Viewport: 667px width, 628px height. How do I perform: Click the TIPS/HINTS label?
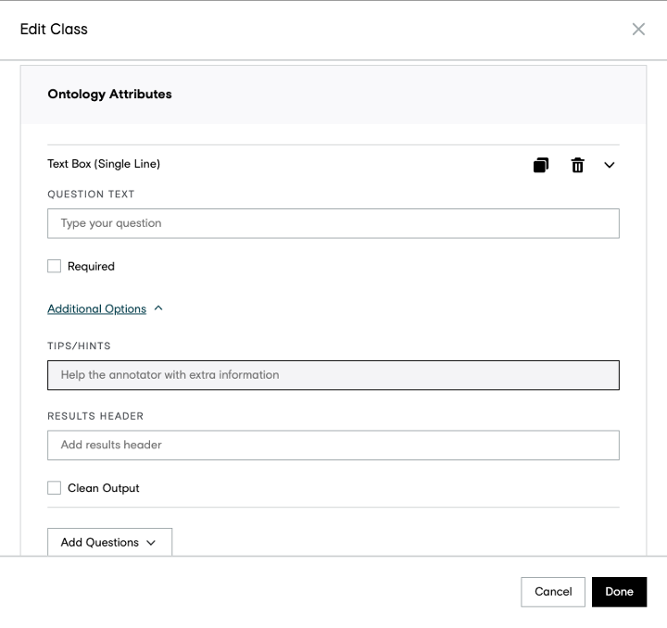pos(79,346)
